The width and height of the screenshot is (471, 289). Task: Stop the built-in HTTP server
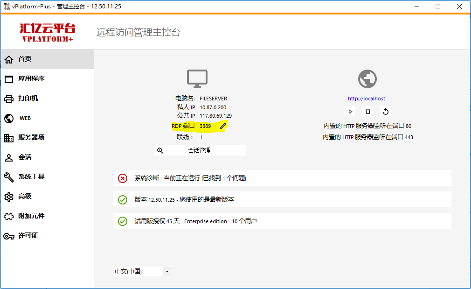coord(367,112)
